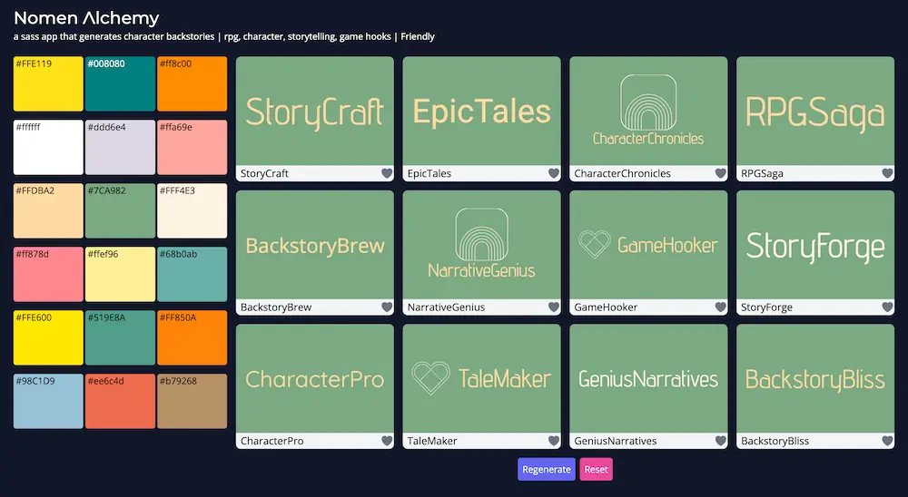Toggle favorite heart on CharacterPro
Viewport: 908px width, 497px height.
click(387, 441)
